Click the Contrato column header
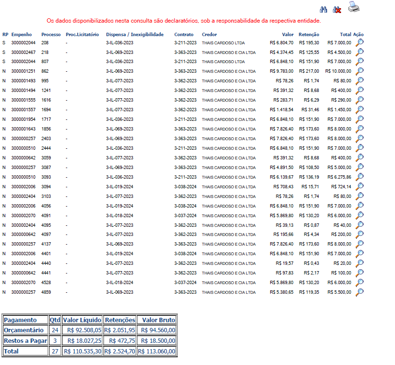Image resolution: width=395 pixels, height=365 pixels. coord(184,35)
